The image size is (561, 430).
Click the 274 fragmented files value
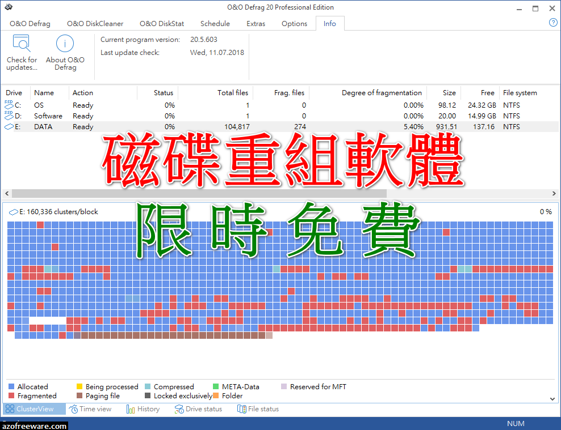point(300,127)
